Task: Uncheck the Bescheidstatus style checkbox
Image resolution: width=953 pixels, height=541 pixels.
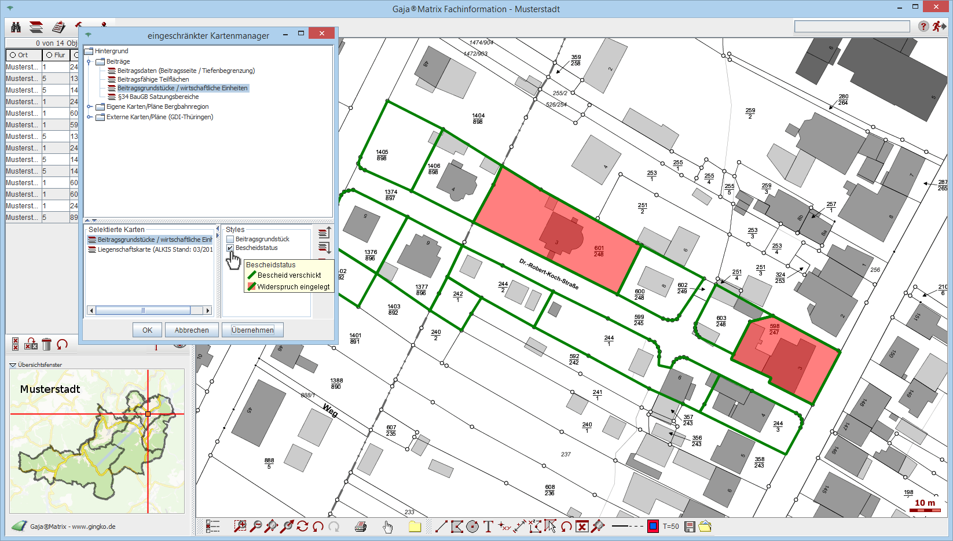Action: point(230,248)
